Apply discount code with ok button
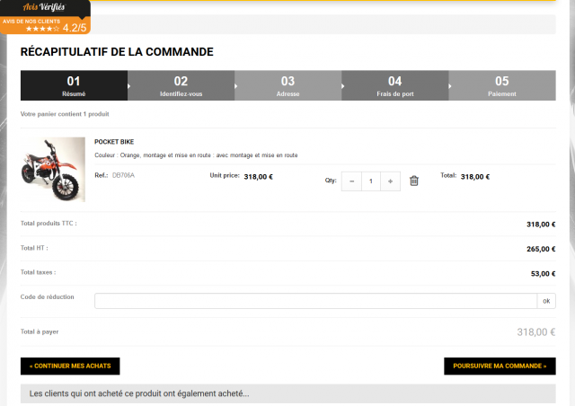 point(546,301)
